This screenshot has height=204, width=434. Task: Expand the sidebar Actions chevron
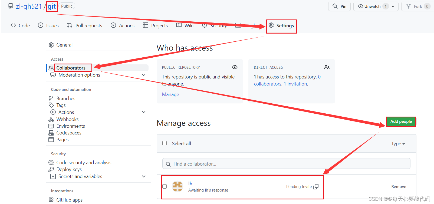[144, 112]
